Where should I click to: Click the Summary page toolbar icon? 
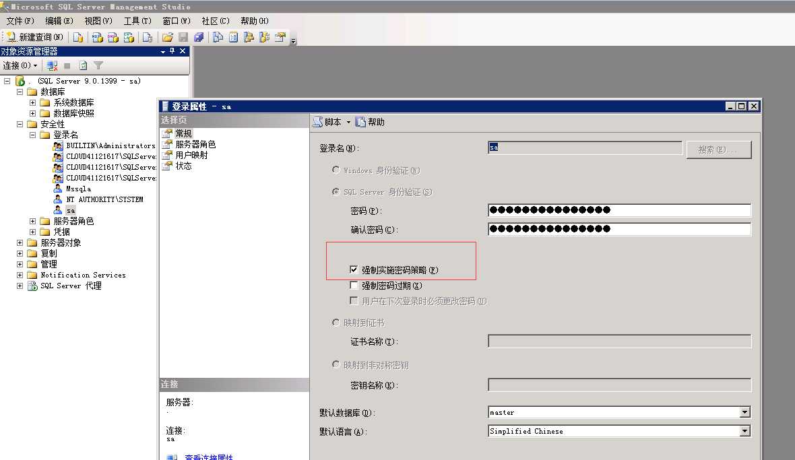[233, 37]
